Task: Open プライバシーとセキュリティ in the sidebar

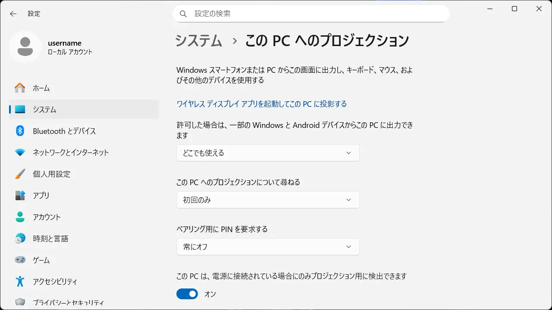Action: tap(68, 303)
